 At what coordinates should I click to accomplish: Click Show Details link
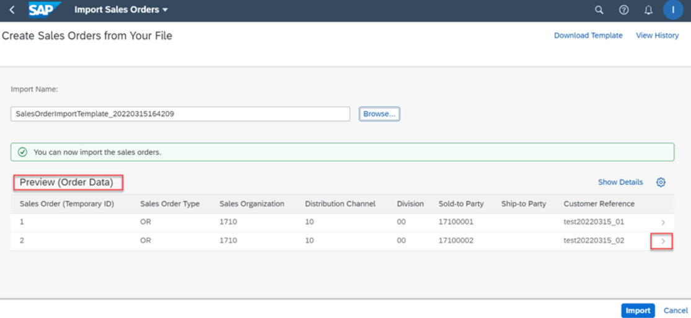pyautogui.click(x=620, y=182)
